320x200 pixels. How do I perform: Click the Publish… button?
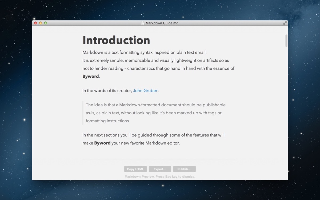184,169
